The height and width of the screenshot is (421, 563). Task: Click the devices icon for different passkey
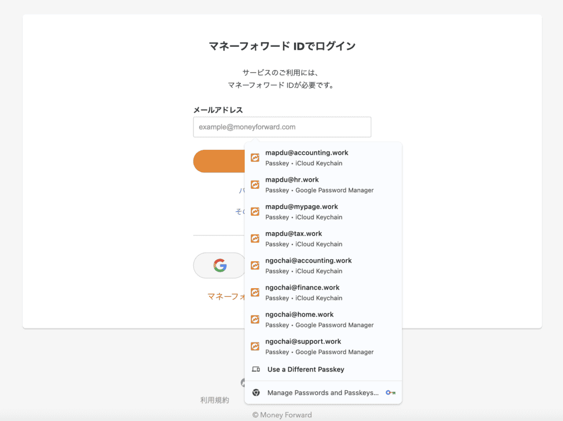256,369
